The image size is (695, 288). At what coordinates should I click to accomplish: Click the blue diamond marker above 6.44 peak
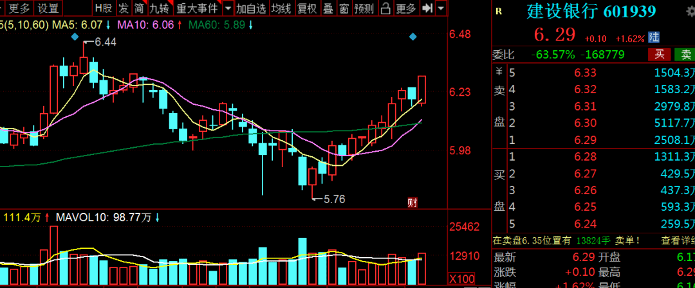click(x=75, y=36)
